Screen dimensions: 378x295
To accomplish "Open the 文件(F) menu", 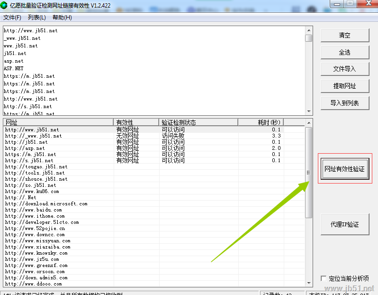I will pyautogui.click(x=12, y=18).
